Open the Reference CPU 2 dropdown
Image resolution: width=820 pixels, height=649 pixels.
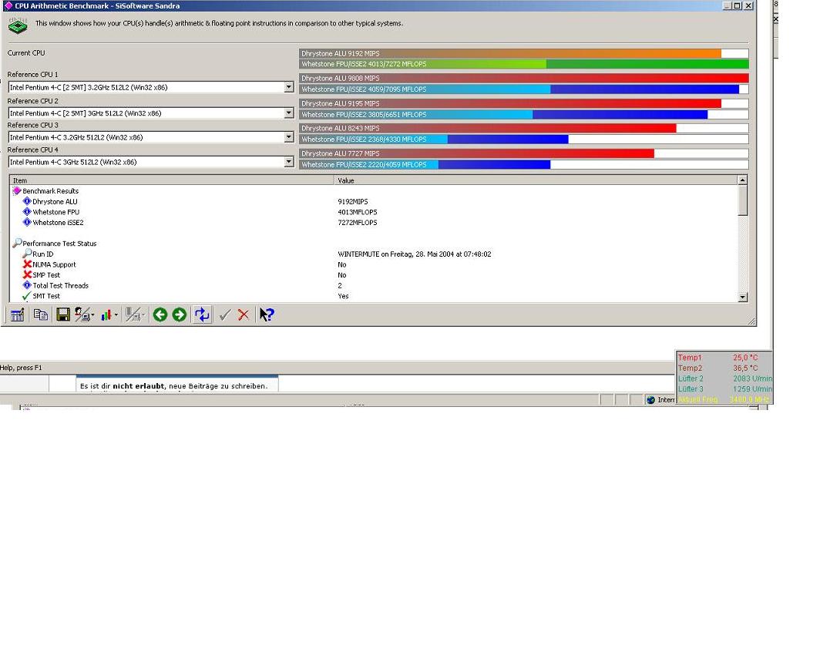point(289,113)
